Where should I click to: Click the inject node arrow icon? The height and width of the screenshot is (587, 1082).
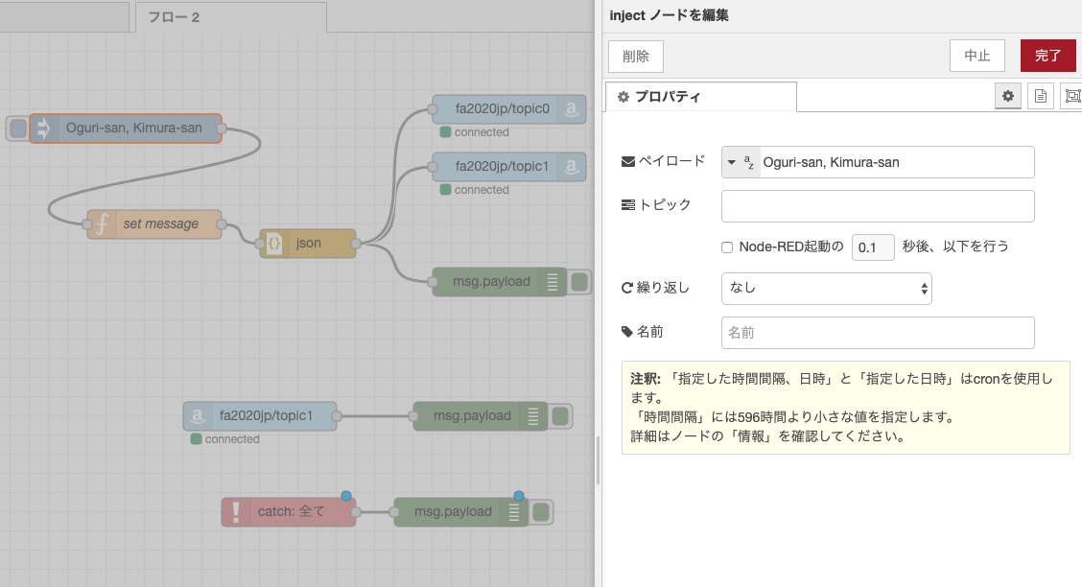click(43, 129)
